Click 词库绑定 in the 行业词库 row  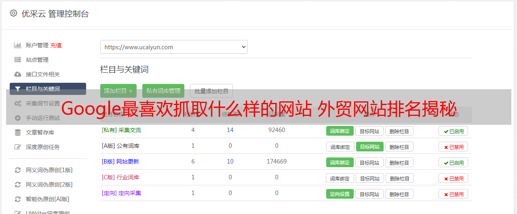click(x=340, y=178)
